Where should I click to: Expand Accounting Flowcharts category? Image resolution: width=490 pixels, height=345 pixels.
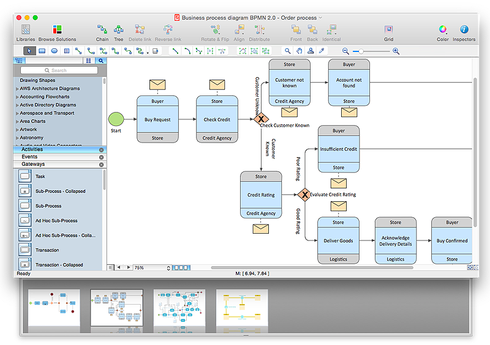point(18,97)
